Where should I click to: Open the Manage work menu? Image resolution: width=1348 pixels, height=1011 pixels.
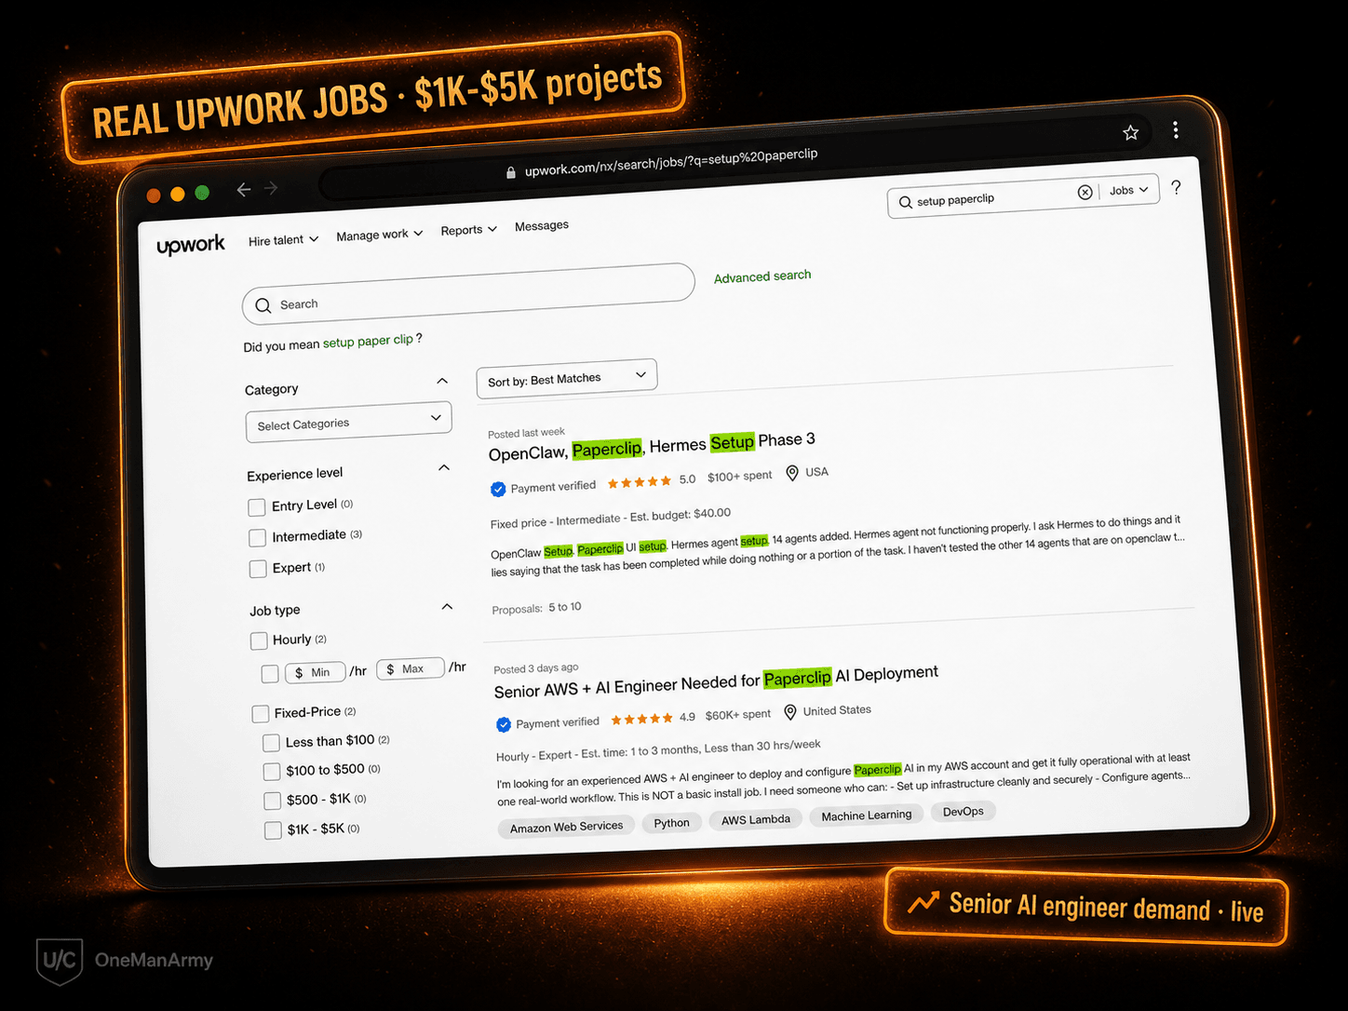click(380, 235)
